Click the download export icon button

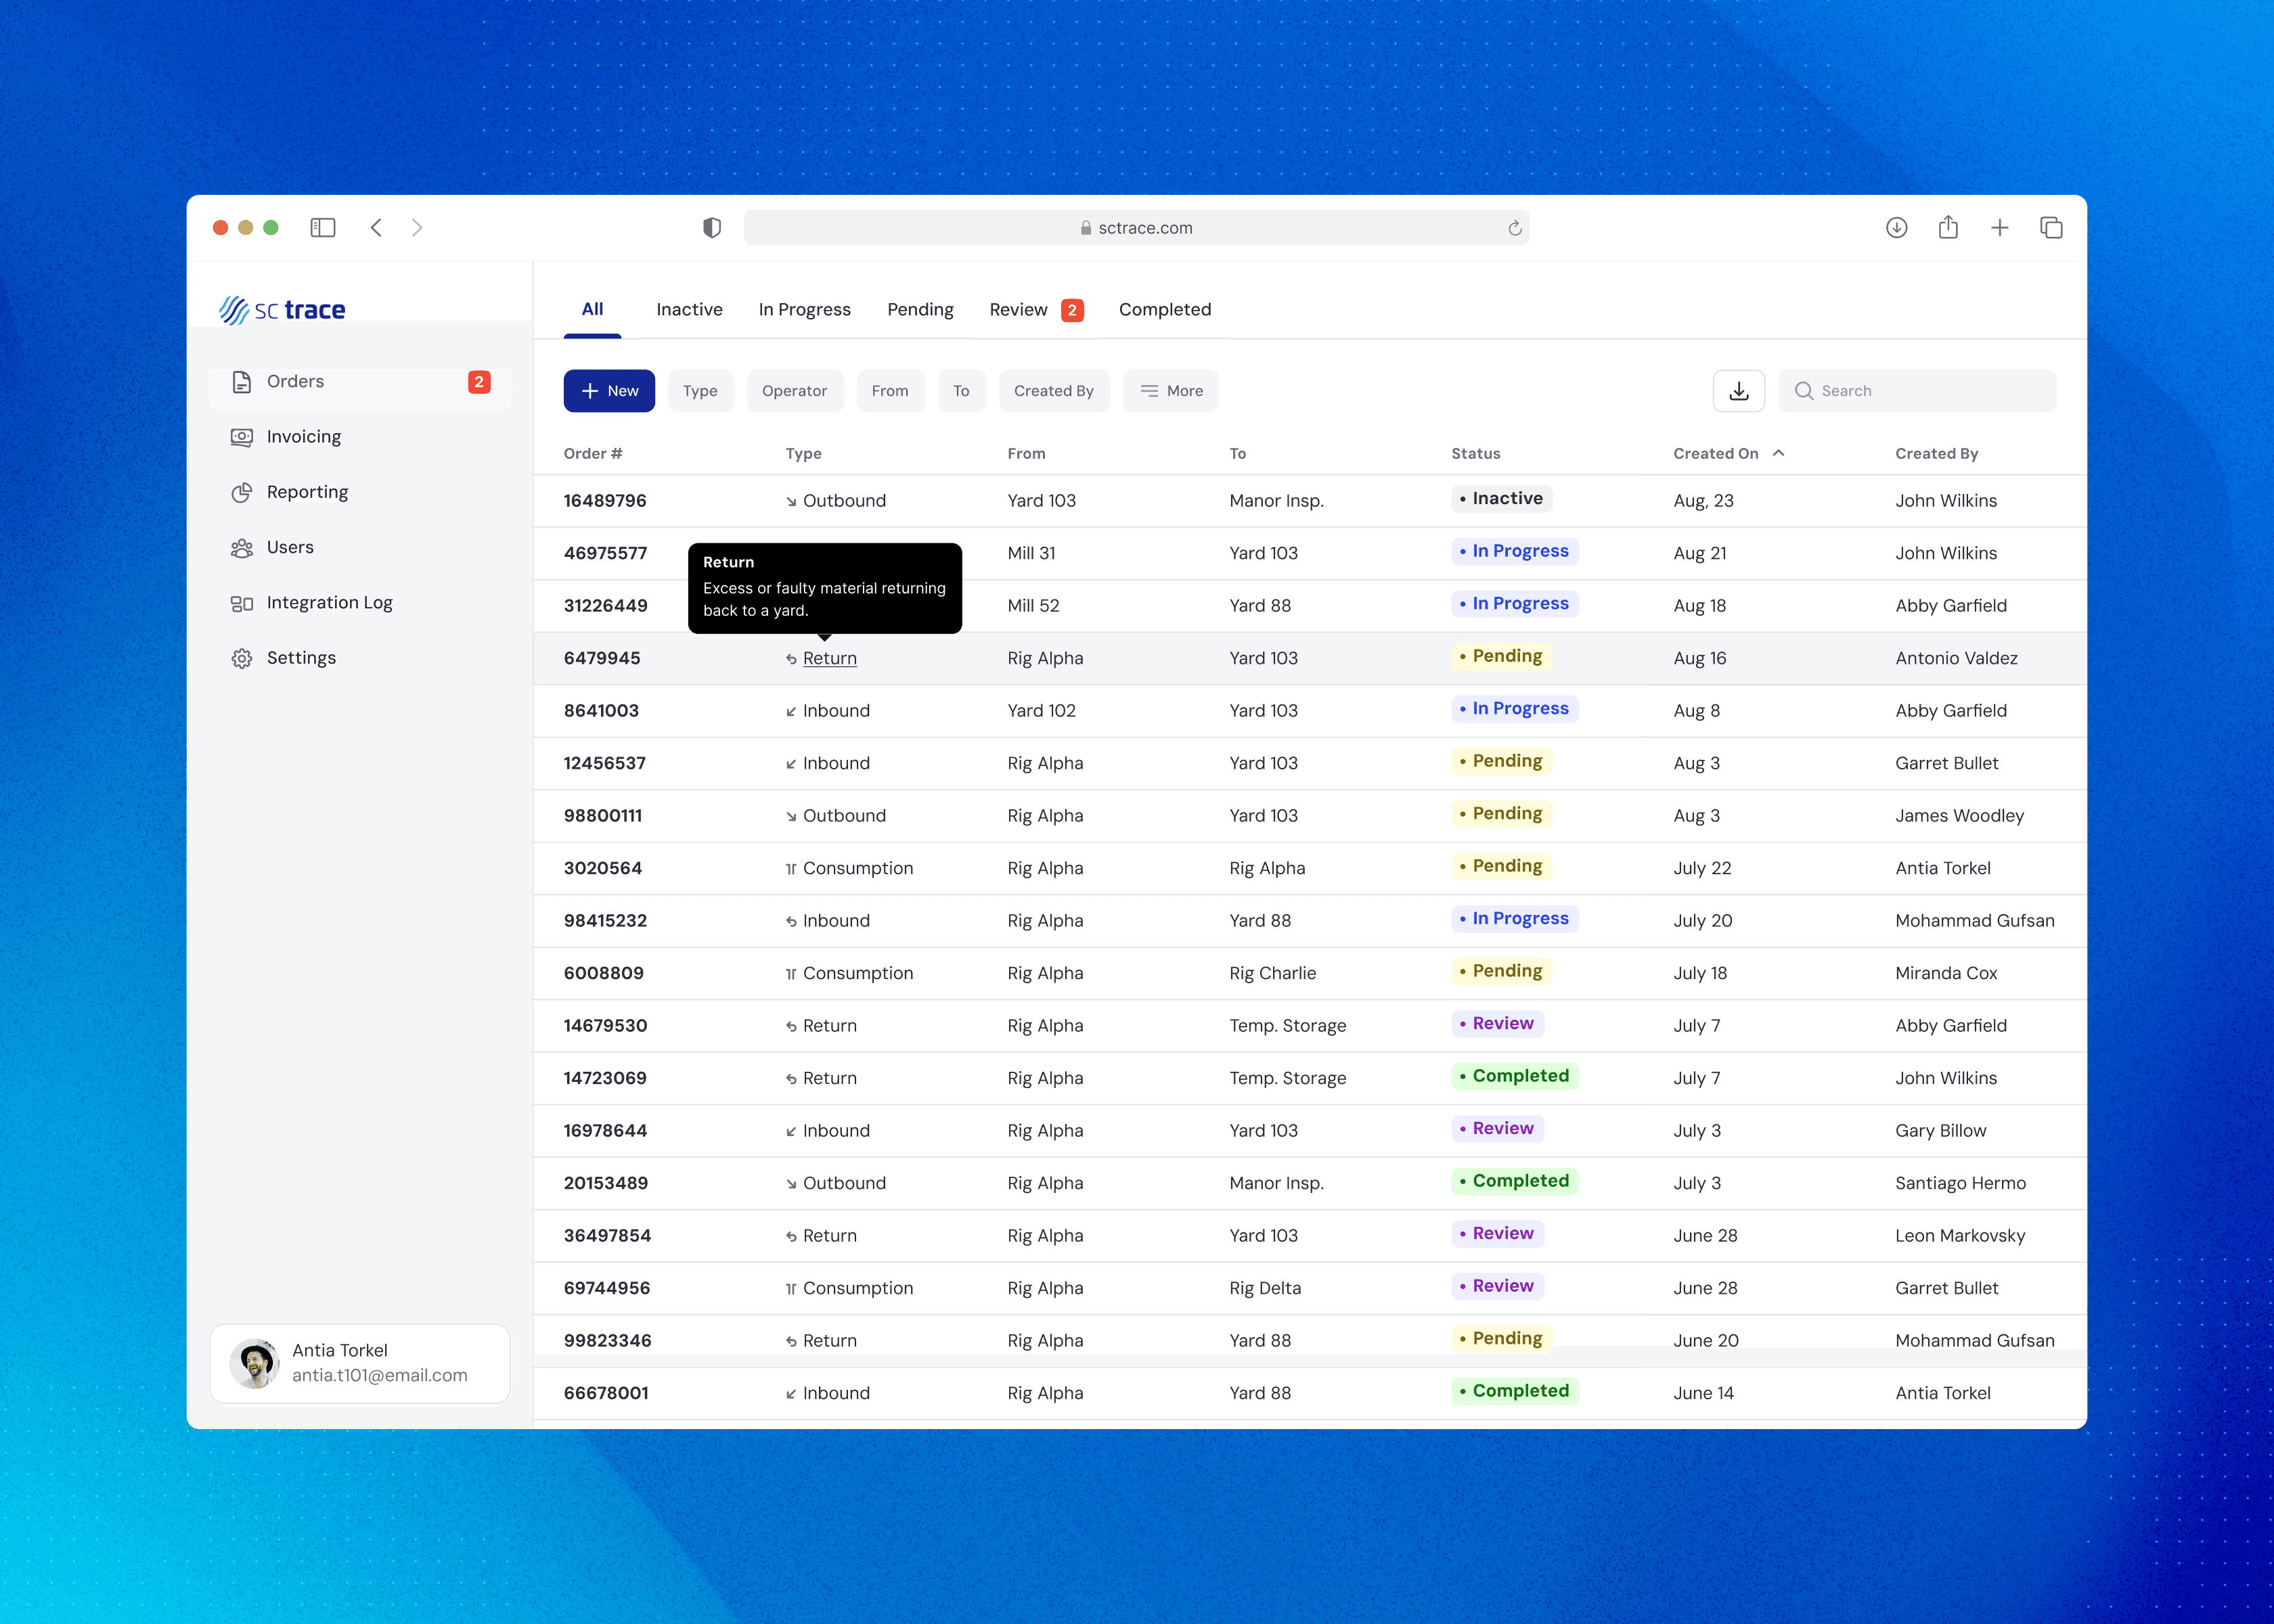point(1738,391)
